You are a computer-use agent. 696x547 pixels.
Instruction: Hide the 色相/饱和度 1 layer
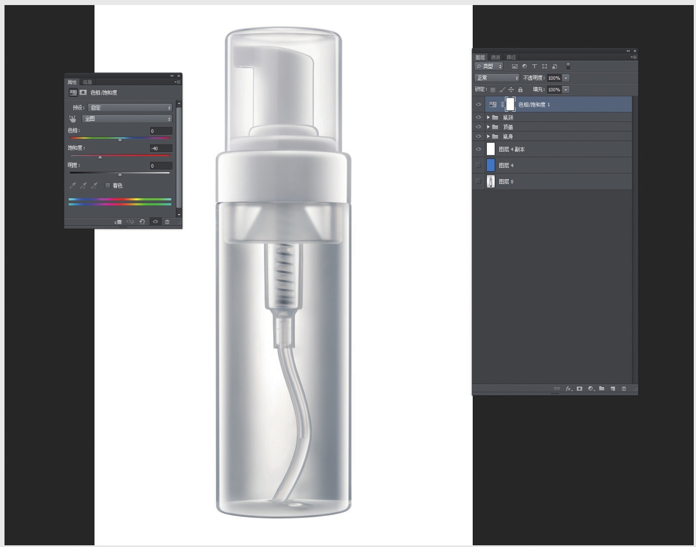click(x=478, y=104)
